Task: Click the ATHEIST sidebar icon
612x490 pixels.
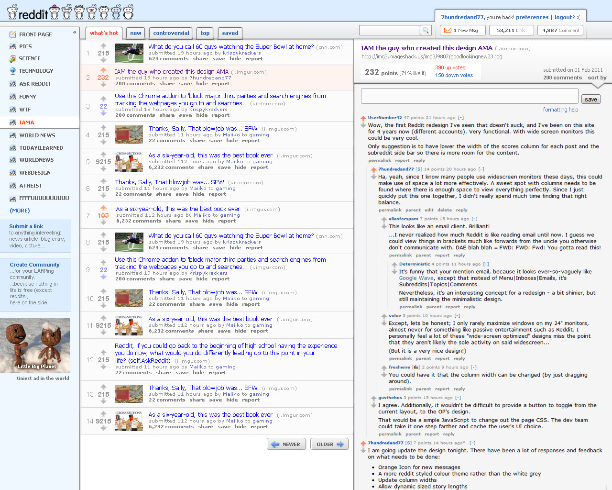Action: 12,186
